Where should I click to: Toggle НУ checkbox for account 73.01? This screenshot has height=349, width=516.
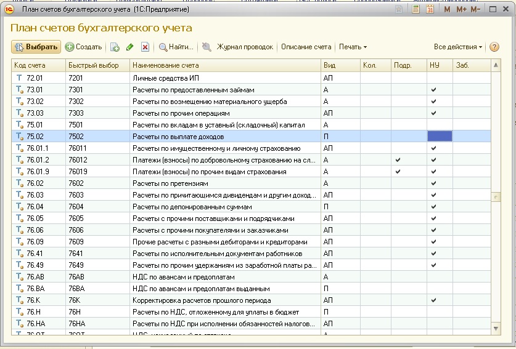[433, 90]
